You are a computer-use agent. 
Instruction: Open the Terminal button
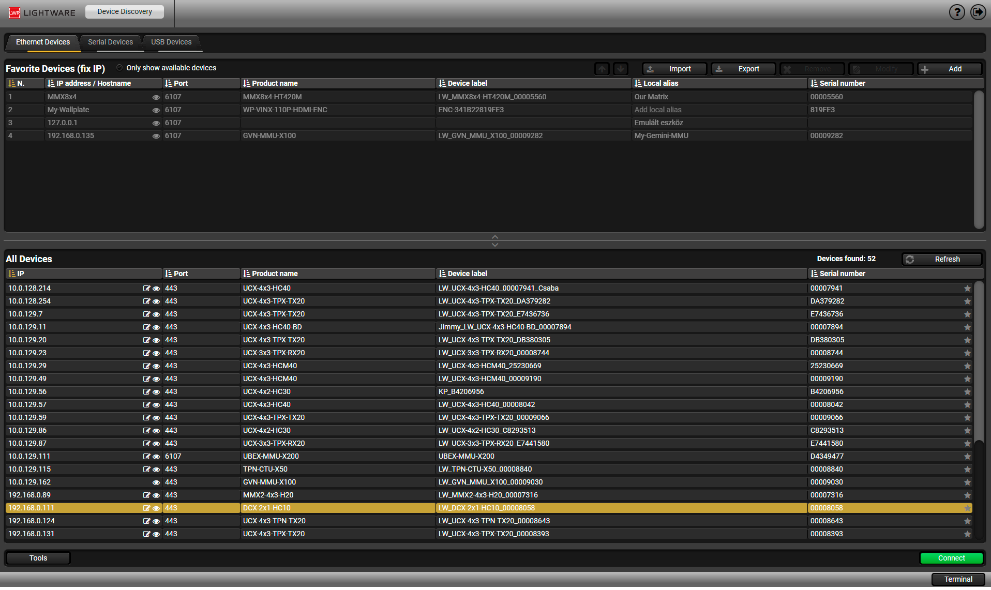pos(958,579)
